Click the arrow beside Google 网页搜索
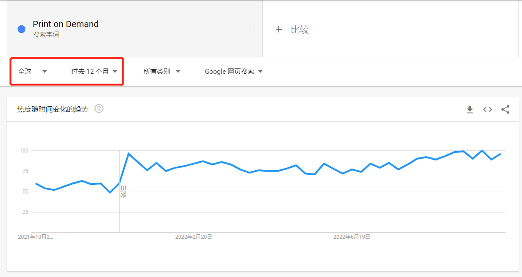 coord(260,72)
